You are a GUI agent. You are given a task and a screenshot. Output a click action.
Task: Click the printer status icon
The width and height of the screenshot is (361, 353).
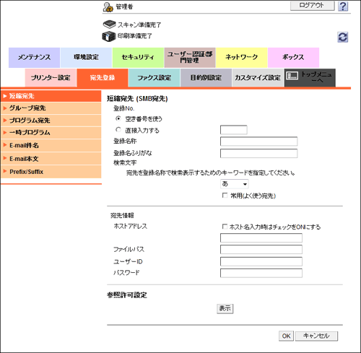(x=109, y=36)
